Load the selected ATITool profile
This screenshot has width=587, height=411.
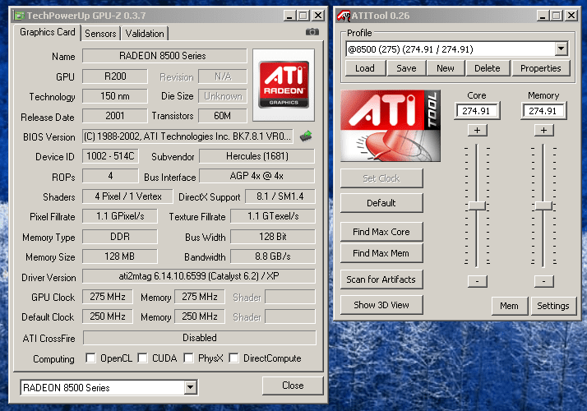tap(365, 68)
